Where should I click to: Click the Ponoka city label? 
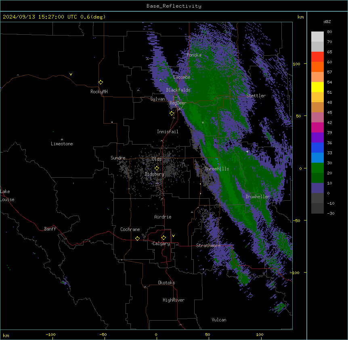click(194, 55)
